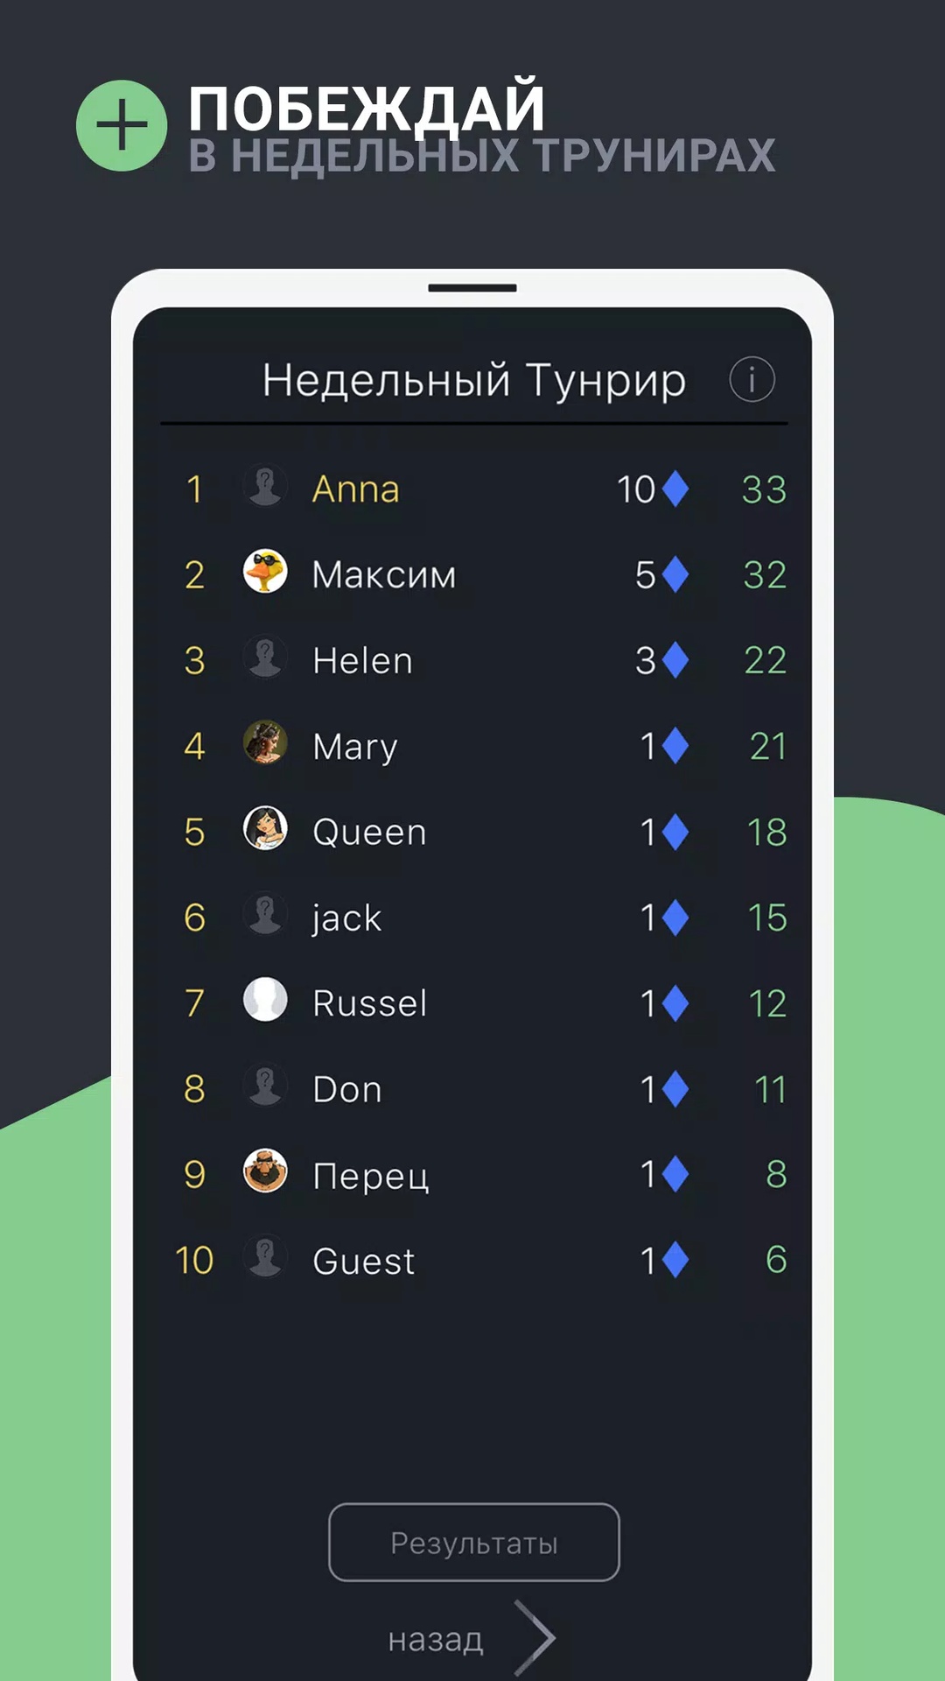945x1681 pixels.
Task: Tap Queen's cartoon avatar
Action: click(x=265, y=828)
